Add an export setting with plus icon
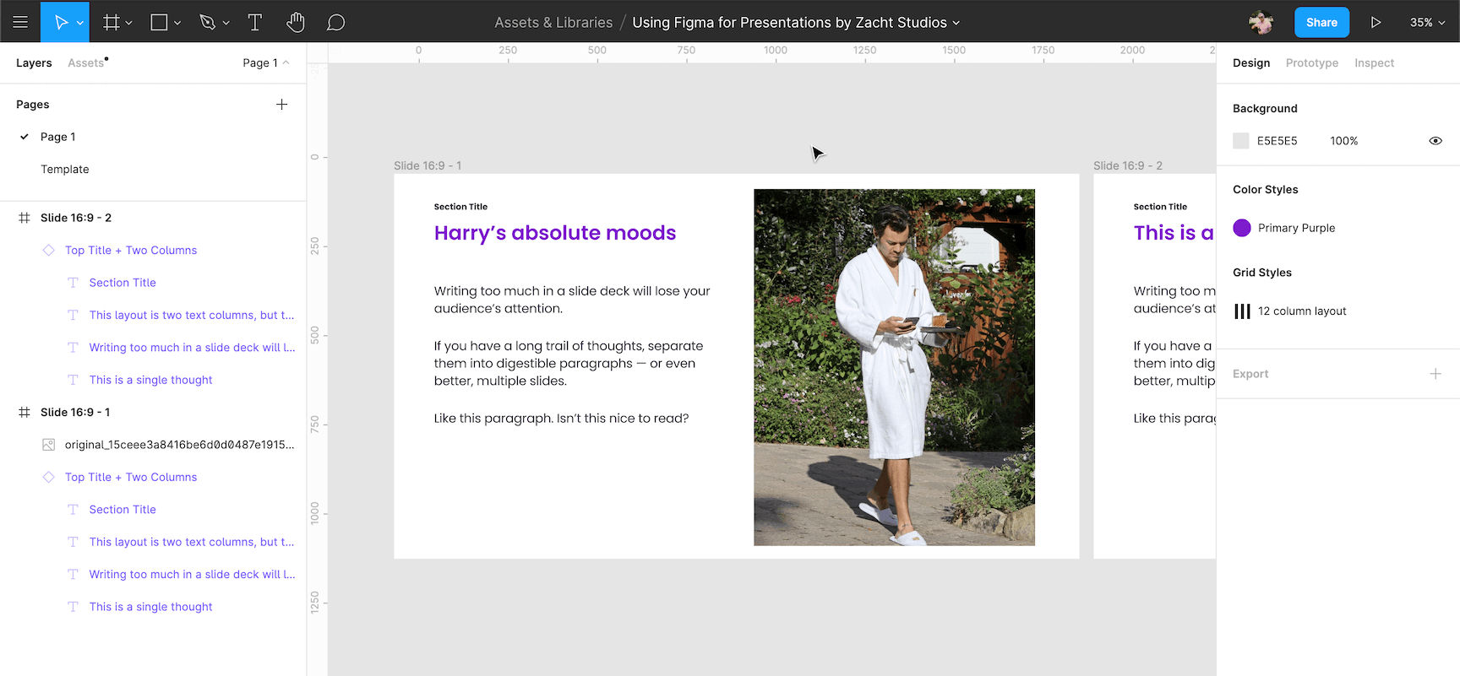Viewport: 1460px width, 676px height. pos(1435,374)
